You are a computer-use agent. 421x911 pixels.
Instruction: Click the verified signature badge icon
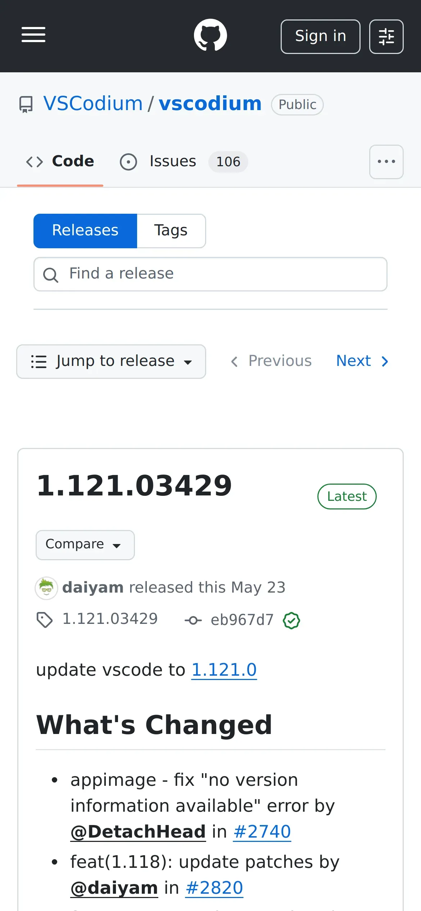tap(291, 620)
